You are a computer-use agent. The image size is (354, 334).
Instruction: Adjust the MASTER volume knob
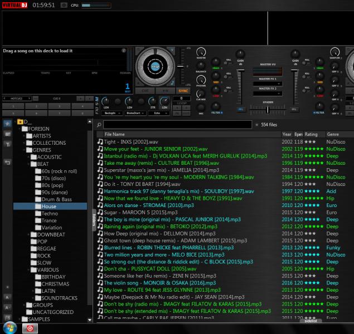click(201, 52)
